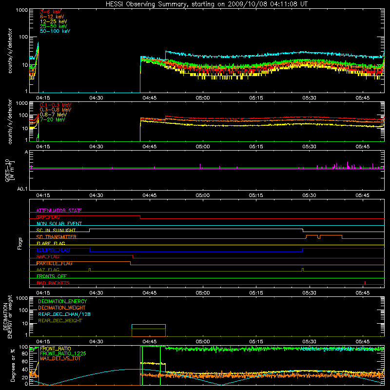The height and width of the screenshot is (390, 390).
Task: Pick the cyan 50-100 keV legend label
Action: (x=55, y=31)
